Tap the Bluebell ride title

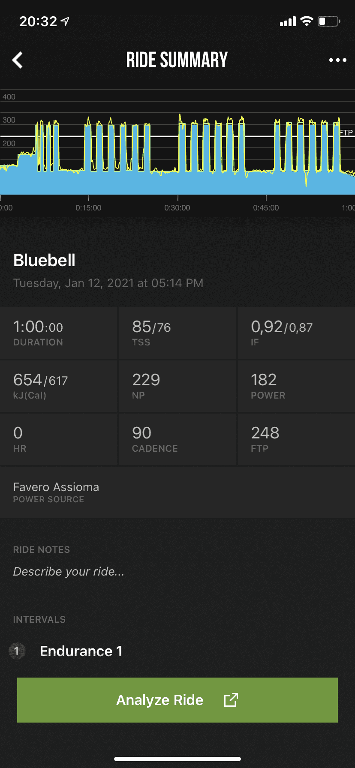point(45,261)
